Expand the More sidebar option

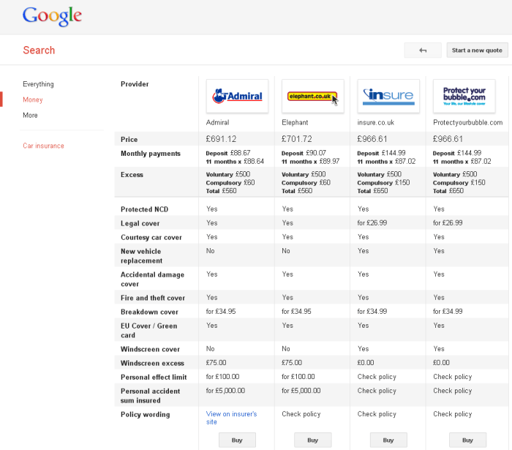click(x=30, y=115)
